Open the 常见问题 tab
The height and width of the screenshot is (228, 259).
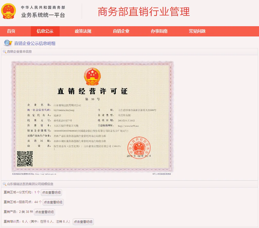point(197,31)
